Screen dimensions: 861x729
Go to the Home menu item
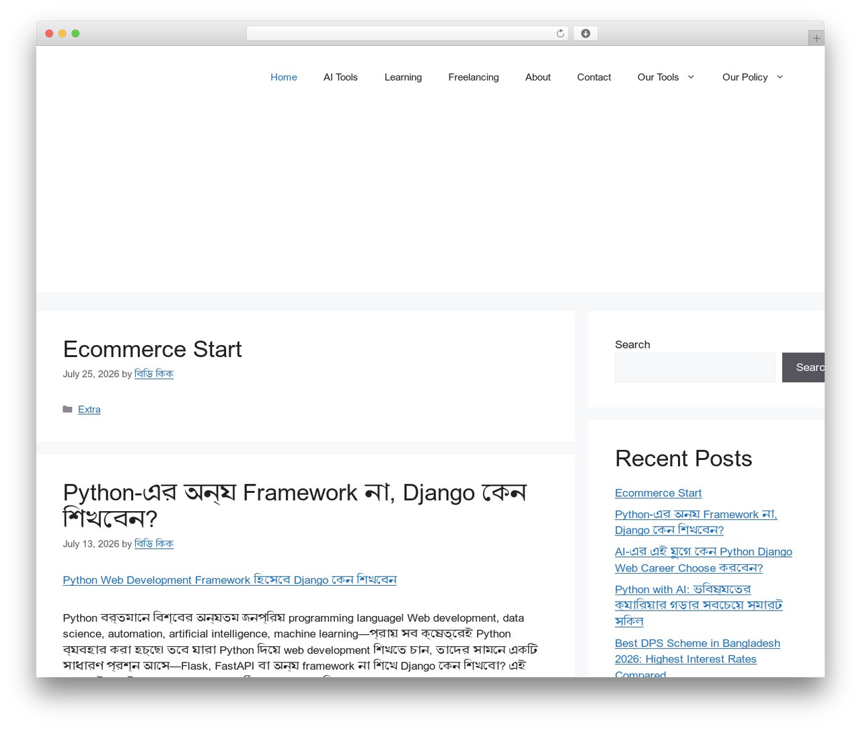tap(284, 77)
